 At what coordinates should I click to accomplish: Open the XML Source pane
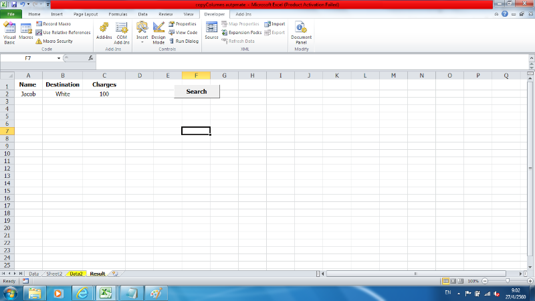[211, 31]
